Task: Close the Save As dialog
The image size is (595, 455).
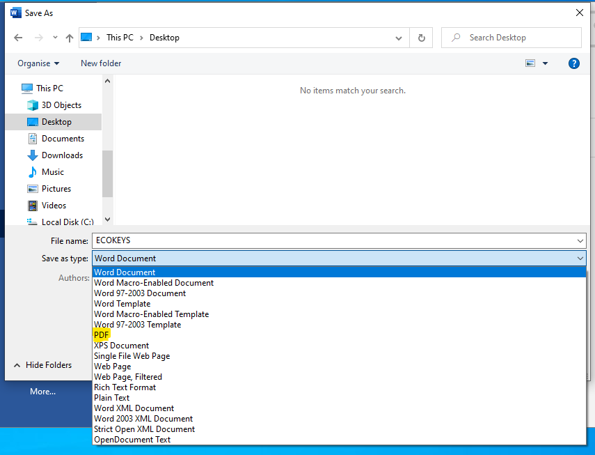Action: (x=580, y=13)
